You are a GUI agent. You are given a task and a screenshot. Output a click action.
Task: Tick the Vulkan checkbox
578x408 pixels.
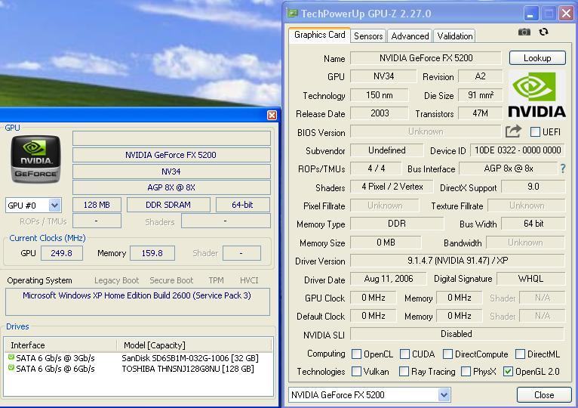click(357, 372)
